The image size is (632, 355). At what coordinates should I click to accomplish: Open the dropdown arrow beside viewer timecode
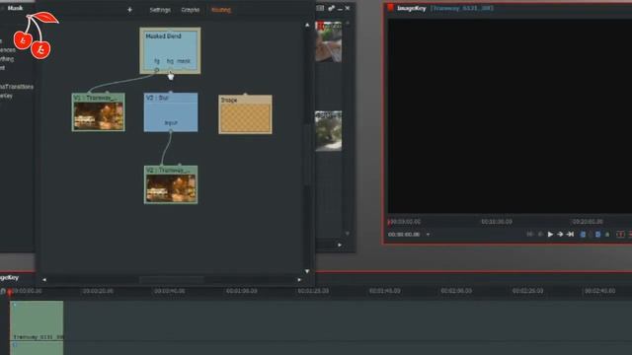tap(428, 235)
